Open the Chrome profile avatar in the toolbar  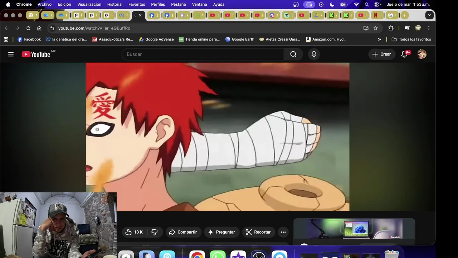(418, 28)
